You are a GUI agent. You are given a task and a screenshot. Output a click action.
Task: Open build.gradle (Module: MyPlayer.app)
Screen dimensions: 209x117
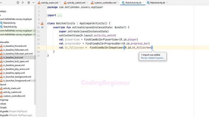pyautogui.click(x=16, y=115)
